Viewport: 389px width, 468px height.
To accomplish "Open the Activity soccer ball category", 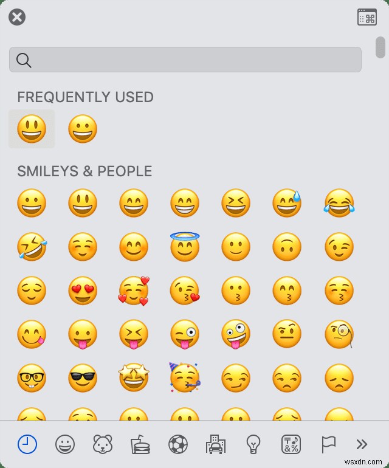I will (178, 444).
